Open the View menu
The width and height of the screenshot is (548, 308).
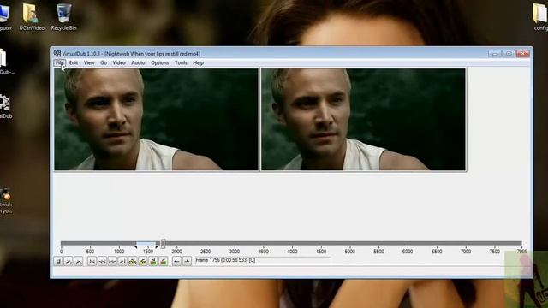click(x=89, y=62)
